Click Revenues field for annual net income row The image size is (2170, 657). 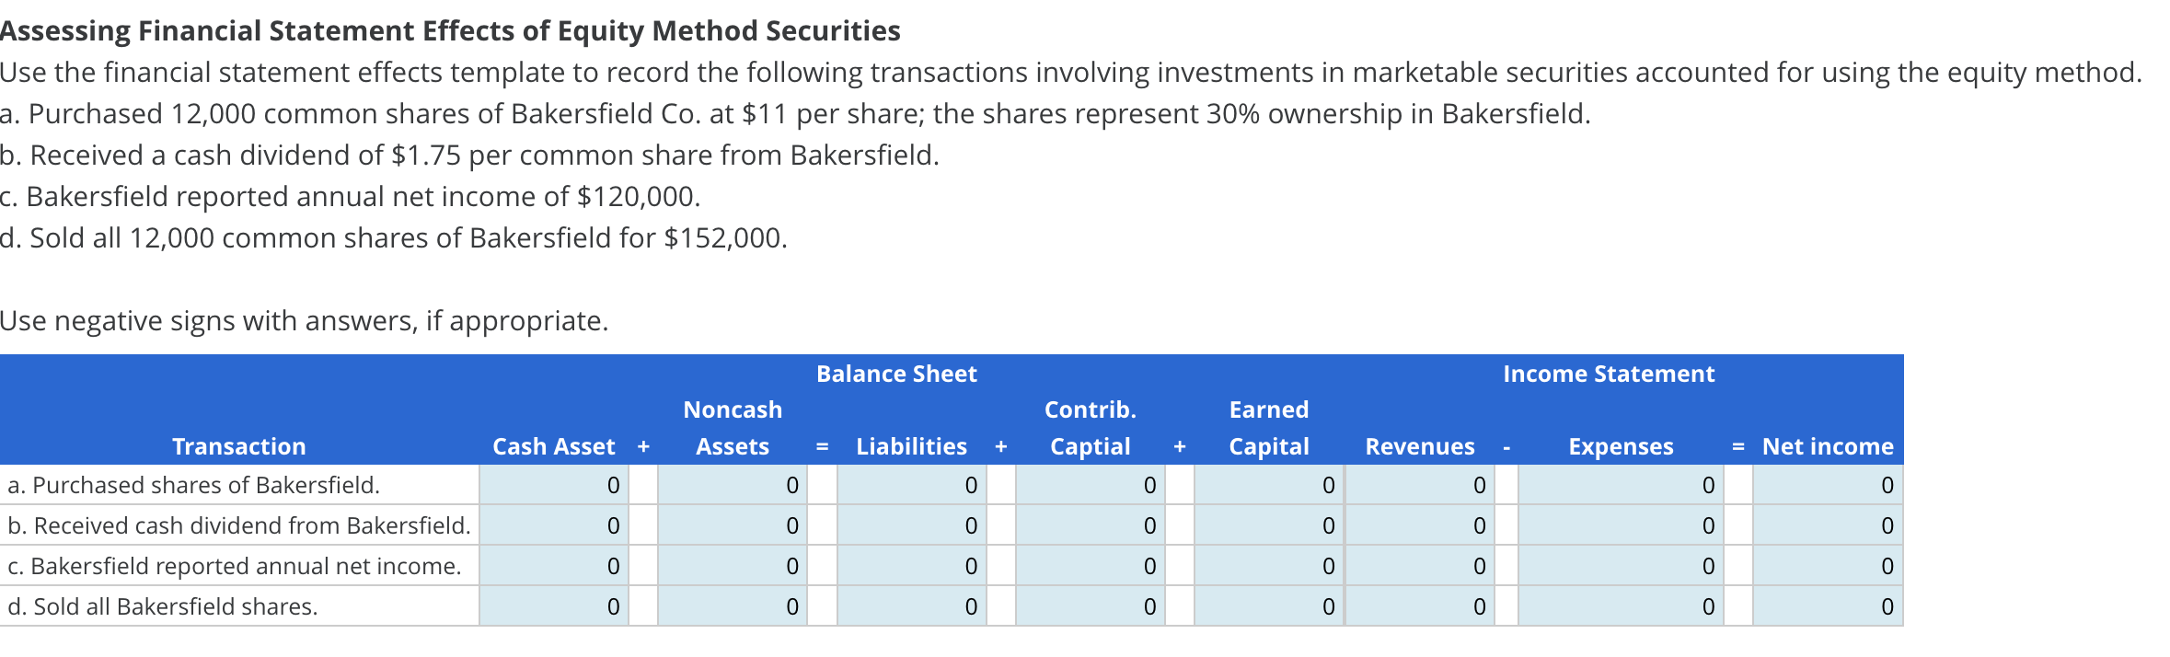coord(1420,566)
